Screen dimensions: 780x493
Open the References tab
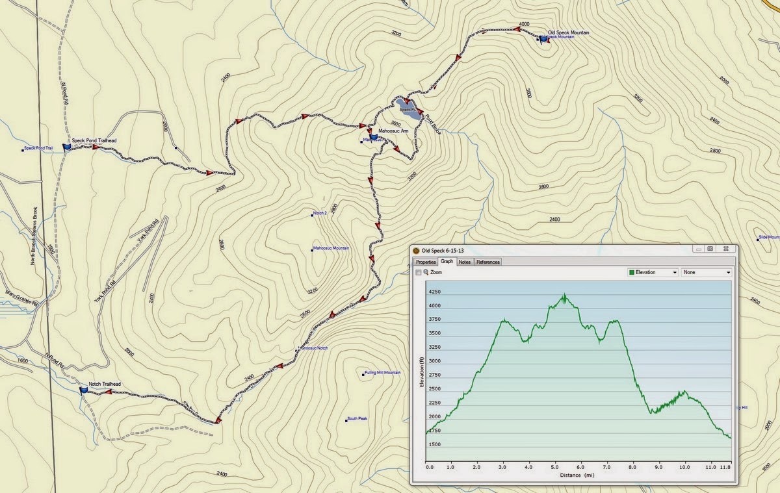click(489, 262)
